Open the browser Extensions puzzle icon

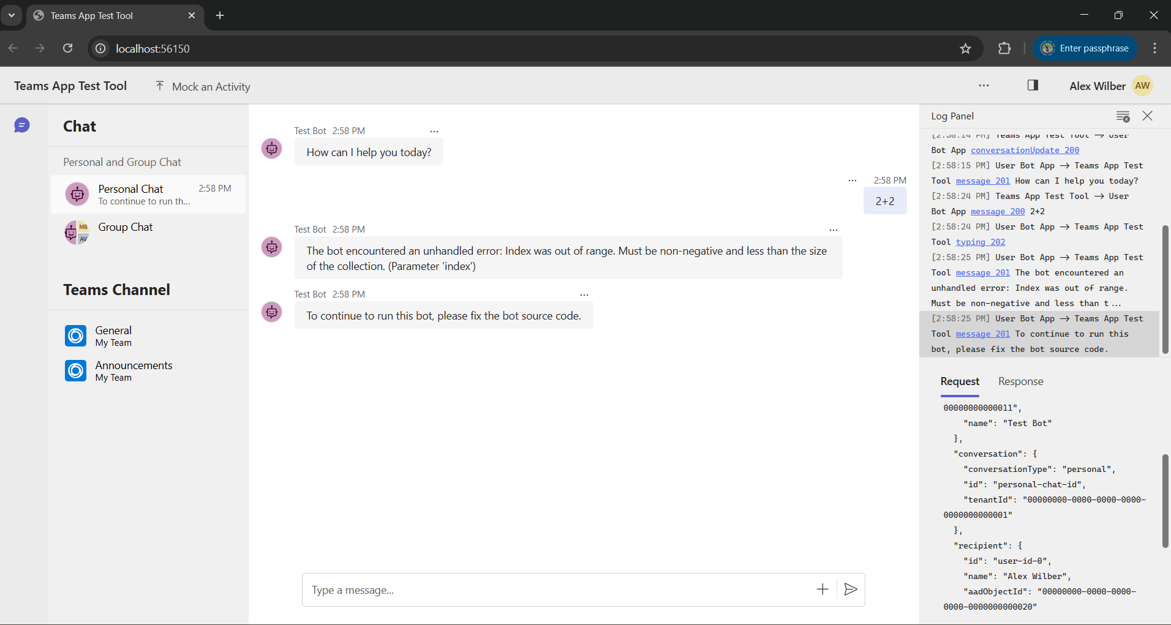coord(1004,48)
